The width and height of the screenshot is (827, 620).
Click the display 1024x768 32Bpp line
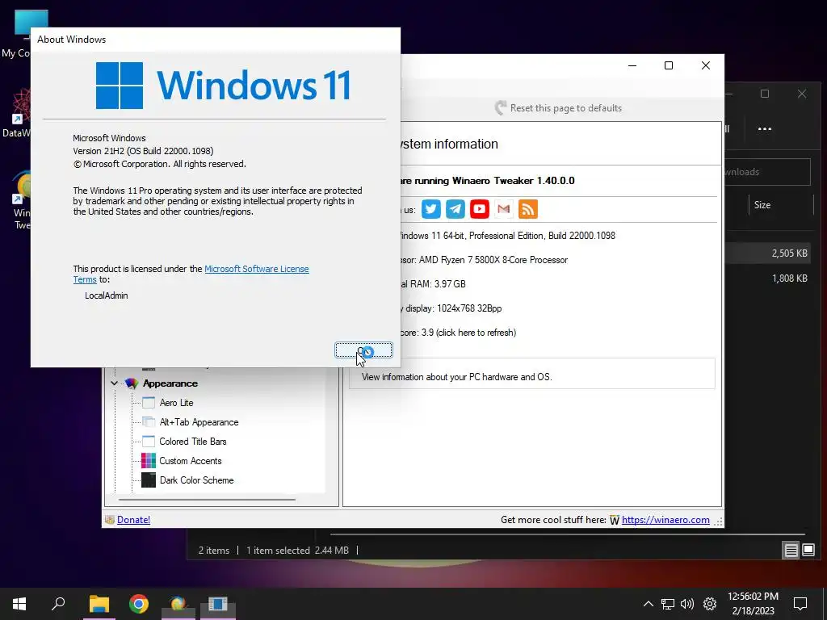[x=451, y=308]
